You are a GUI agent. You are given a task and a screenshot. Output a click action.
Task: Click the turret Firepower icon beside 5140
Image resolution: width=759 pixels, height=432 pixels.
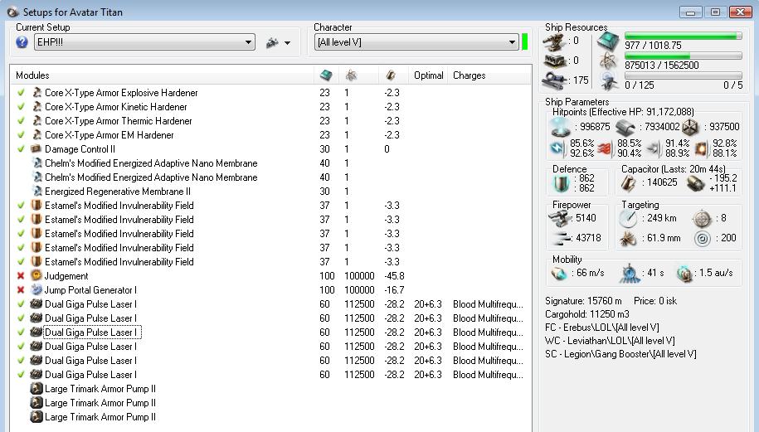[561, 219]
